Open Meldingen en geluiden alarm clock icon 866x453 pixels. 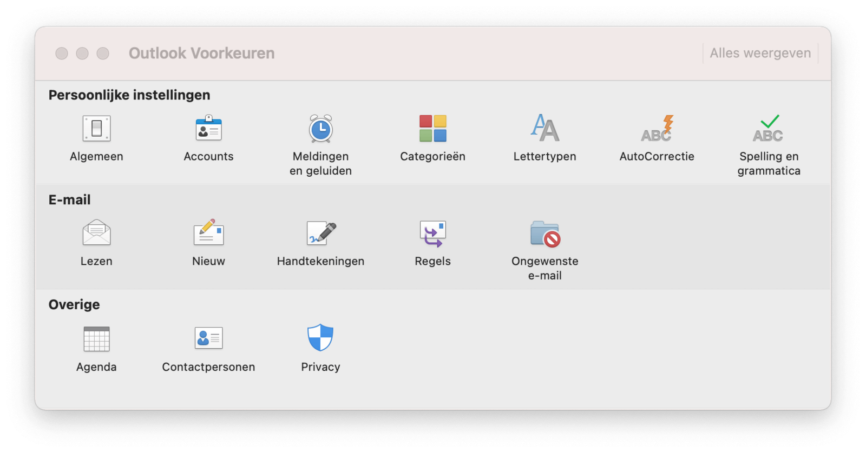point(321,129)
